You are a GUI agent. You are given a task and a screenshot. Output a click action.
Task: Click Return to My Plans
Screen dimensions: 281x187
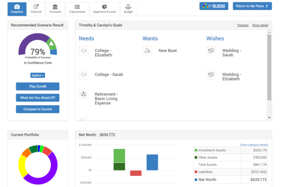252,6
